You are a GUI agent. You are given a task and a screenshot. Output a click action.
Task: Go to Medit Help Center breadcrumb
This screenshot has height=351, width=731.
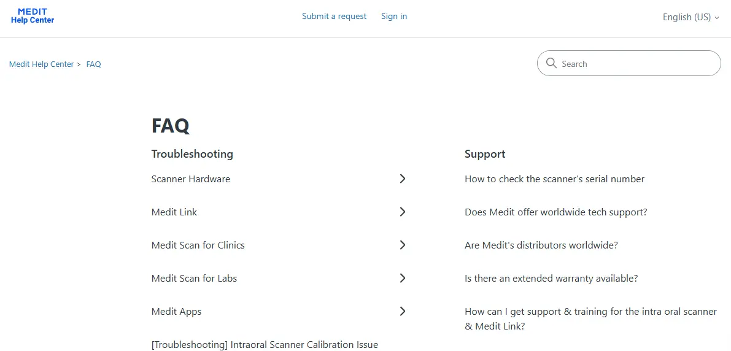(42, 64)
